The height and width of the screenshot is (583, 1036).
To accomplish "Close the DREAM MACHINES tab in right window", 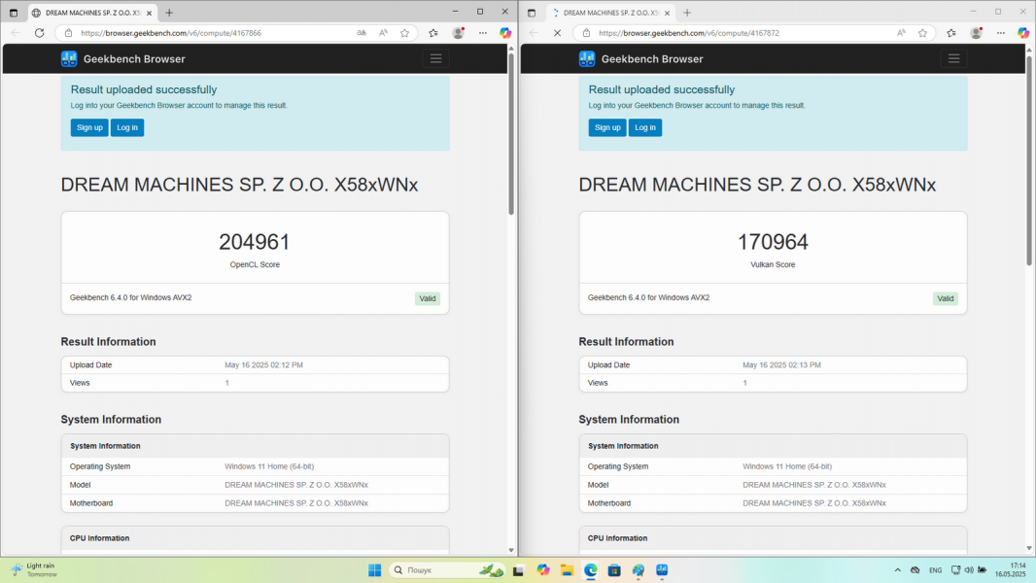I will [x=668, y=13].
